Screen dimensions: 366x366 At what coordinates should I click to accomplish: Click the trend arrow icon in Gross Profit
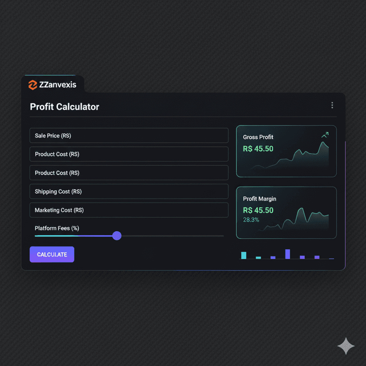pyautogui.click(x=325, y=135)
